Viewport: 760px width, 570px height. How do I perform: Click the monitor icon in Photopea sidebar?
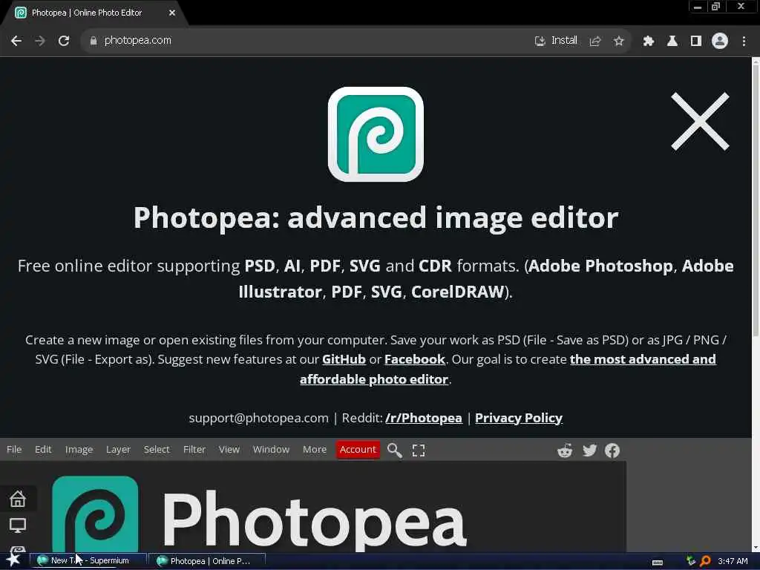click(x=18, y=525)
